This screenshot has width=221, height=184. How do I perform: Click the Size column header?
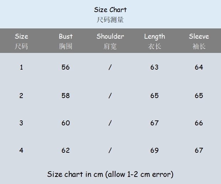21,37
